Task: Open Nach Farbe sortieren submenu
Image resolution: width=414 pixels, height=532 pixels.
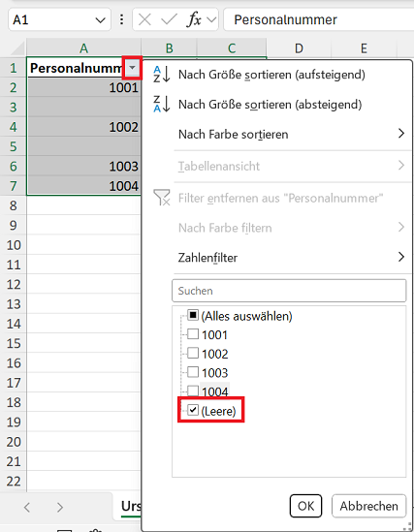Action: pyautogui.click(x=292, y=134)
